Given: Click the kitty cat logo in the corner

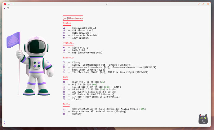Looking at the screenshot, I should click(203, 119).
